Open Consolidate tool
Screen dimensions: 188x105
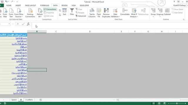125,12
